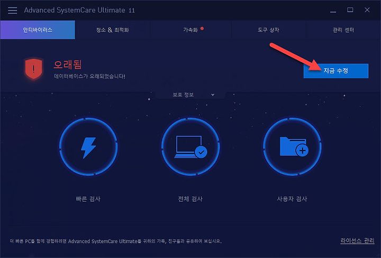The height and width of the screenshot is (258, 381).
Task: Minimize the Advanced SystemCare window
Action: pyautogui.click(x=333, y=10)
